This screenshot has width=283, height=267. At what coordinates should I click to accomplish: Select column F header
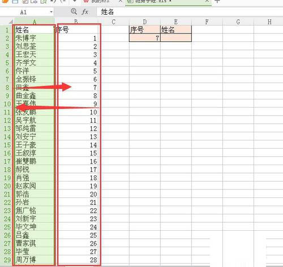[207, 22]
